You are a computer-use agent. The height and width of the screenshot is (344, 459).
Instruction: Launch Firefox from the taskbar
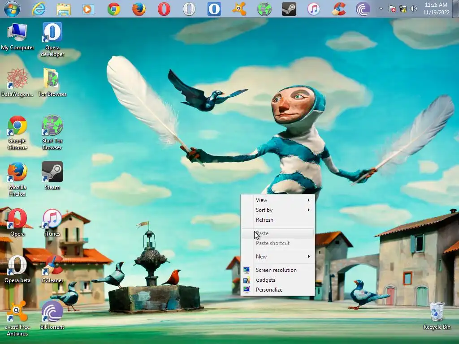click(x=139, y=9)
